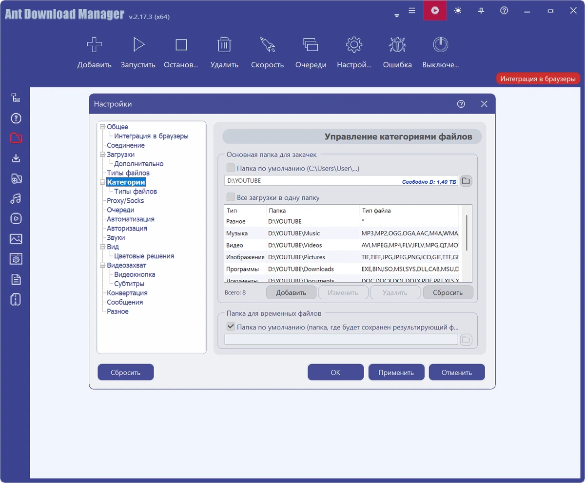Click Добавить button below categories table
This screenshot has height=483, width=585.
click(x=291, y=292)
